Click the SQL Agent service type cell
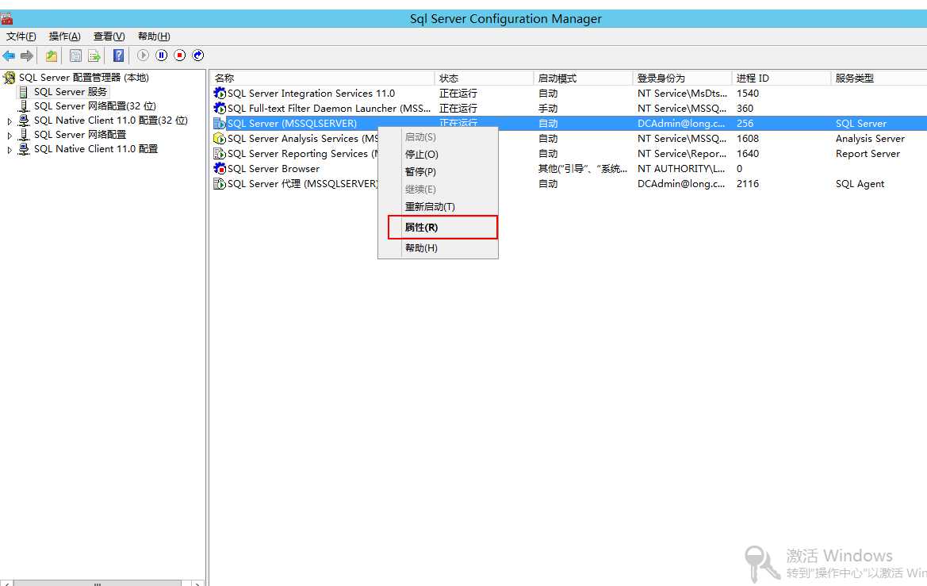 860,184
